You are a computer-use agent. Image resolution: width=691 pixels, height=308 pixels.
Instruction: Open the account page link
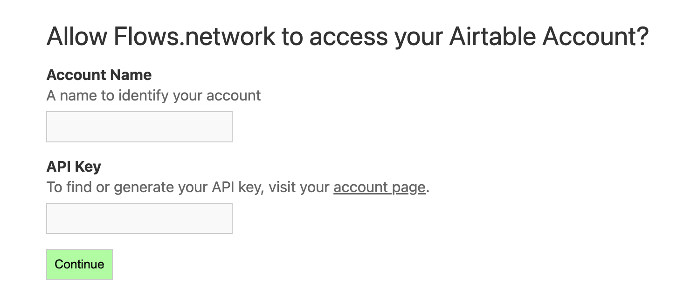click(379, 187)
